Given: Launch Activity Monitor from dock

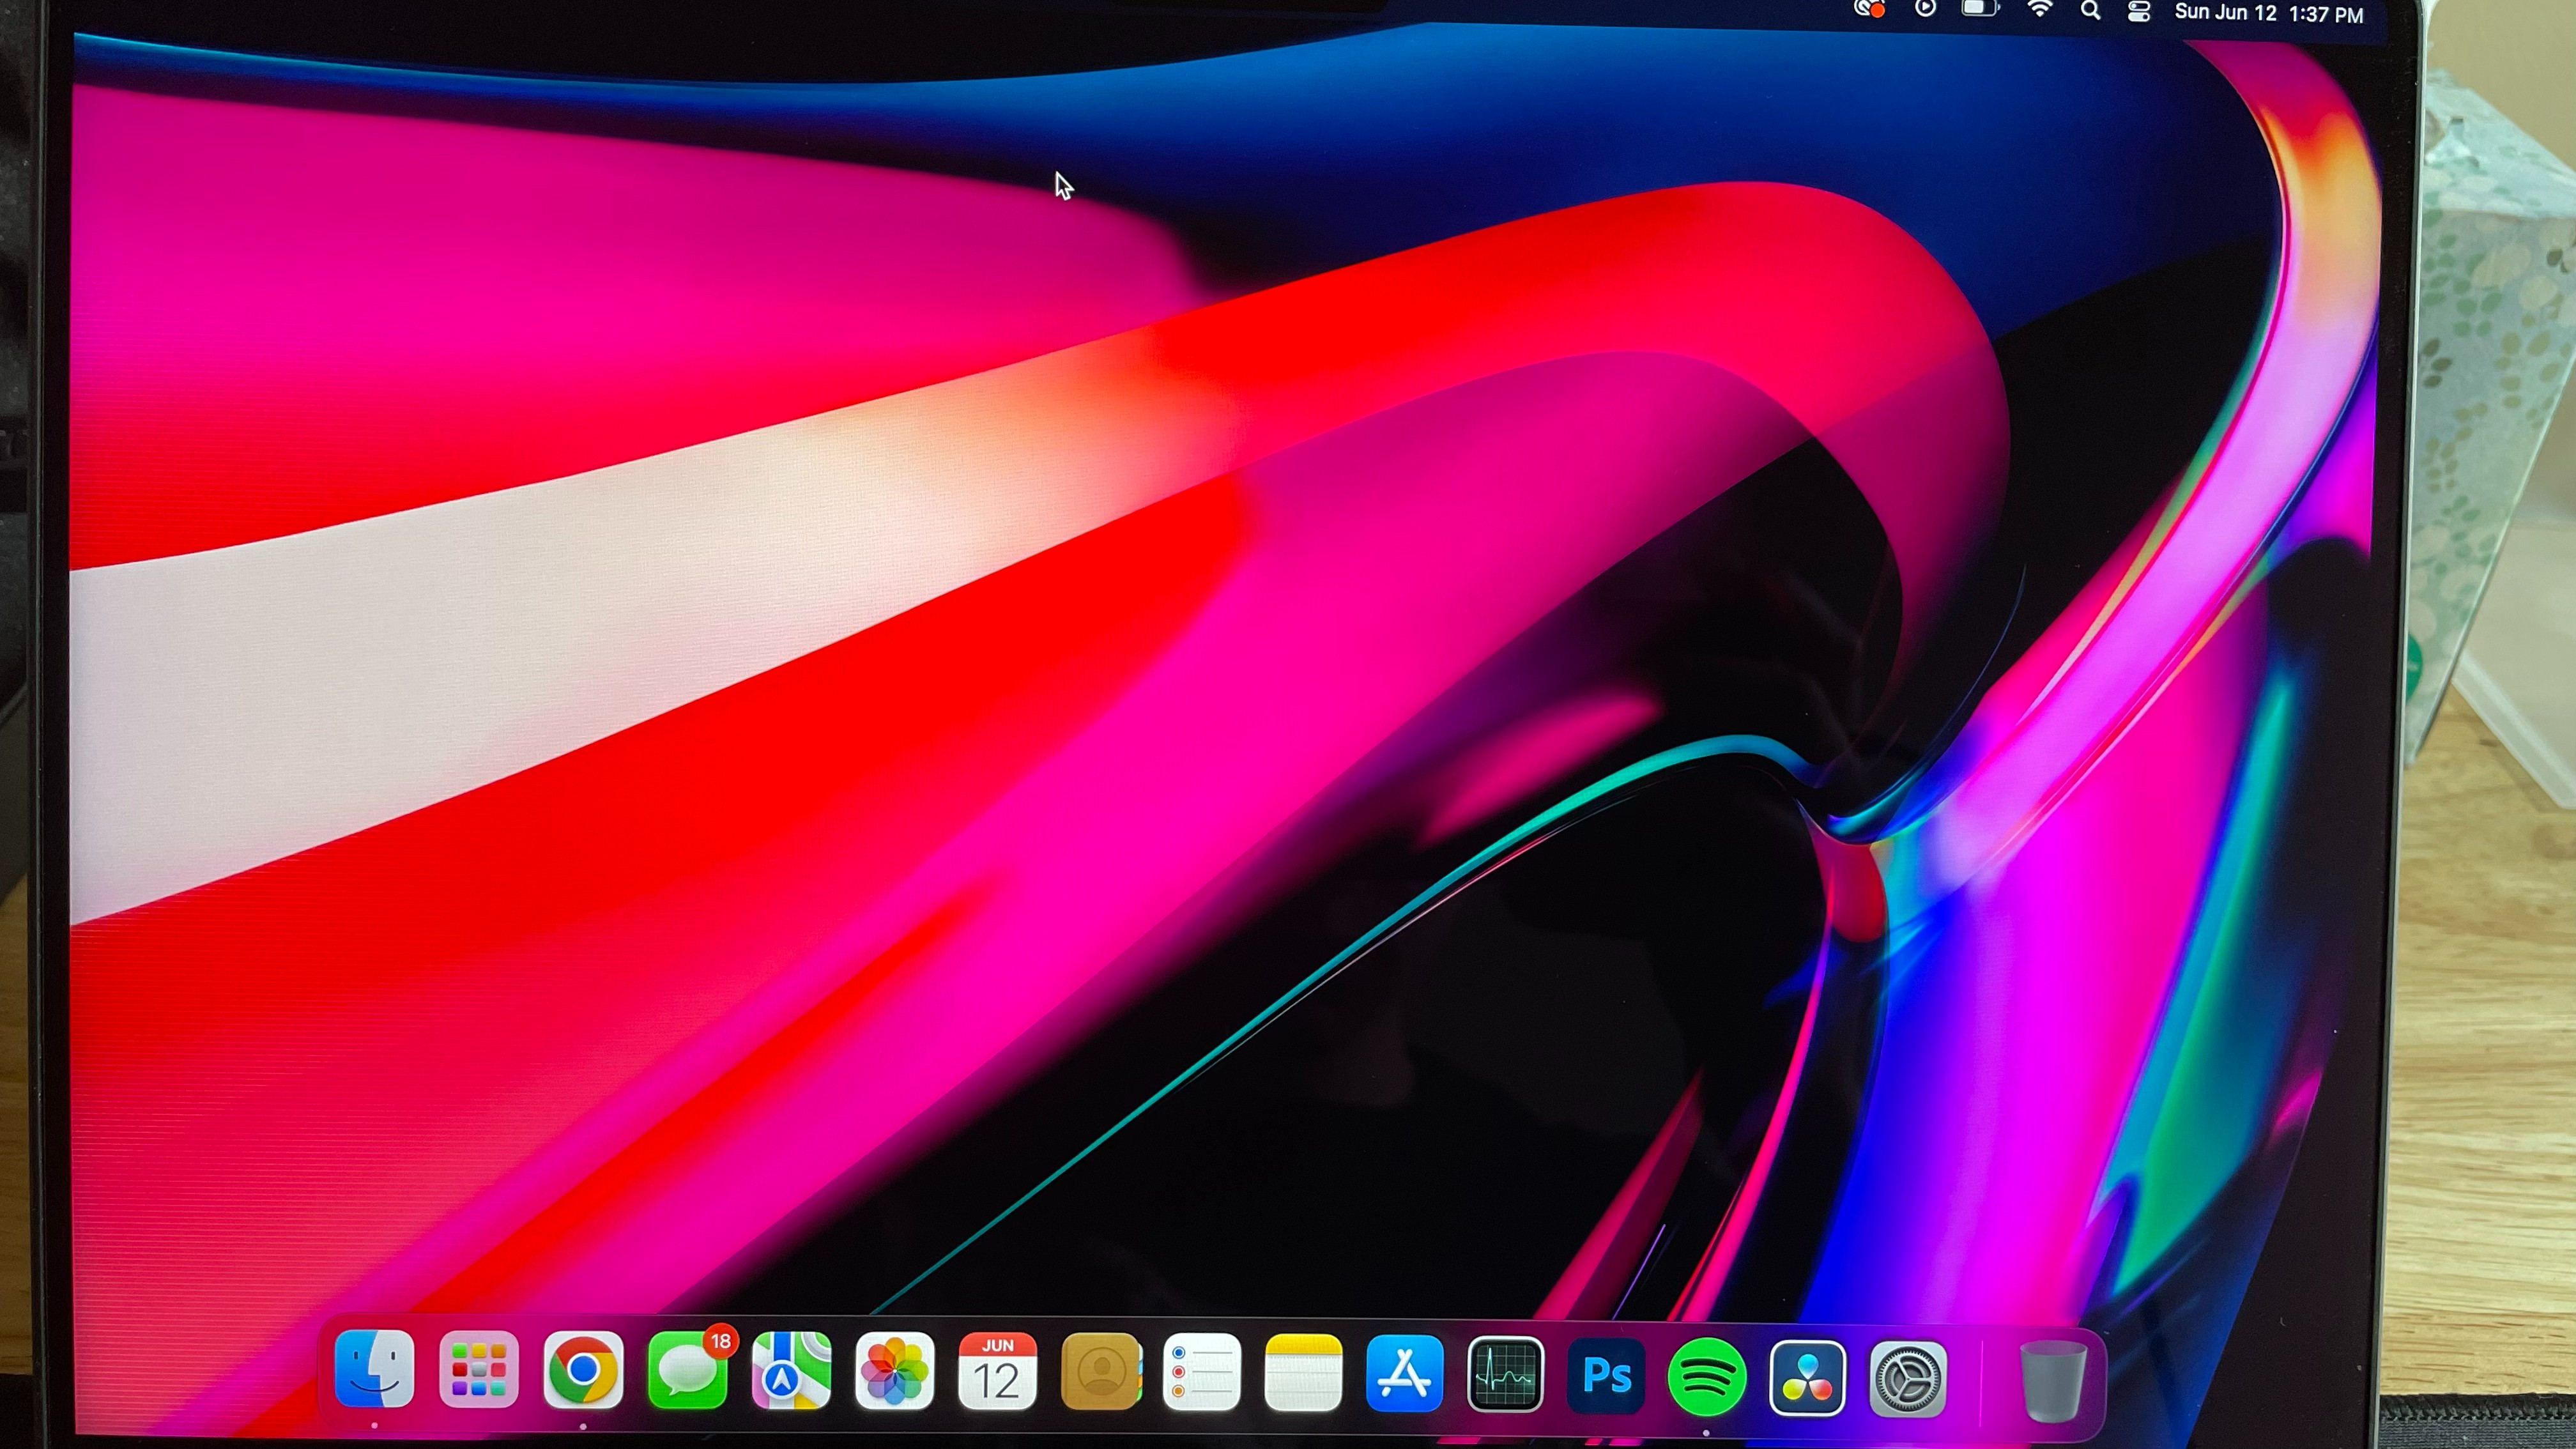Looking at the screenshot, I should pyautogui.click(x=1505, y=1376).
